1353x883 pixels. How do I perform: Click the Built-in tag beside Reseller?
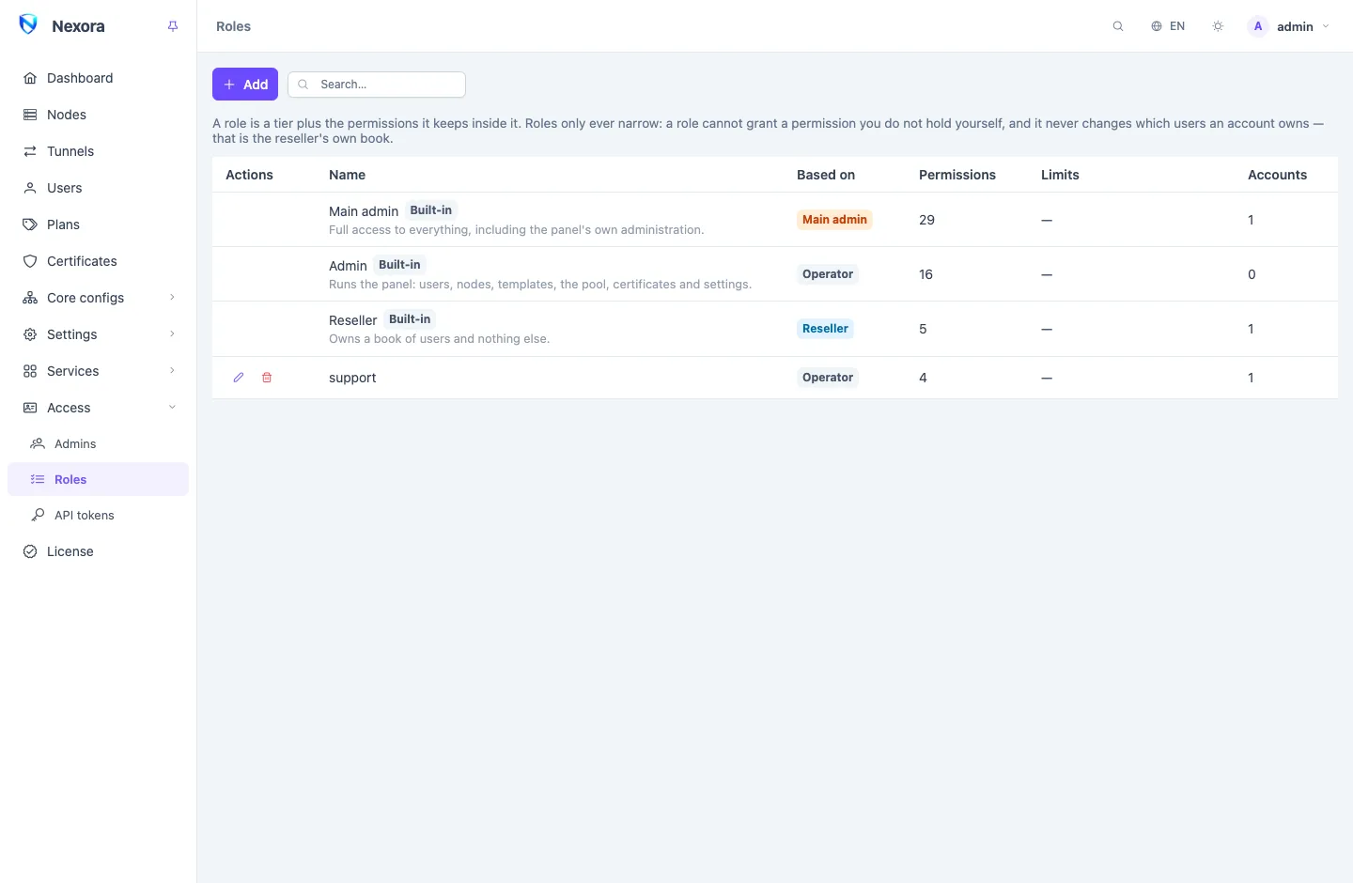(x=410, y=319)
